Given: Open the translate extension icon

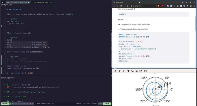Looking at the screenshot, I should click(x=184, y=6).
